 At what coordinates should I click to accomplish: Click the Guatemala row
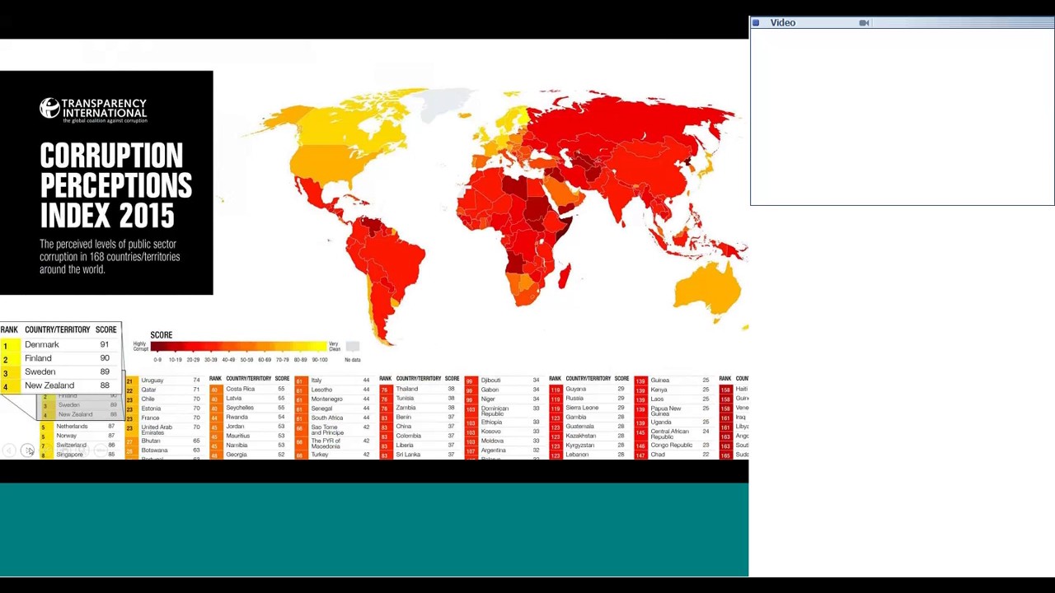(x=588, y=427)
